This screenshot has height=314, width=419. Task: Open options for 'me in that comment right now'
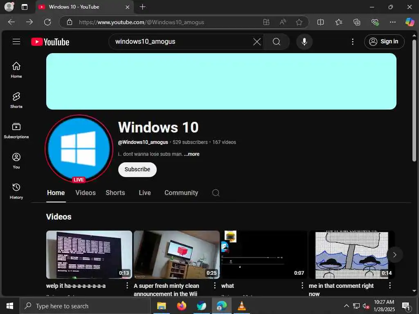click(390, 286)
